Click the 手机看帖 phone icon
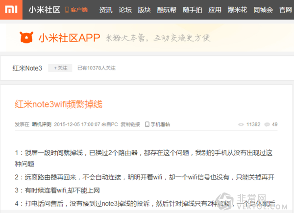The height and width of the screenshot is (213, 294). click(x=147, y=124)
